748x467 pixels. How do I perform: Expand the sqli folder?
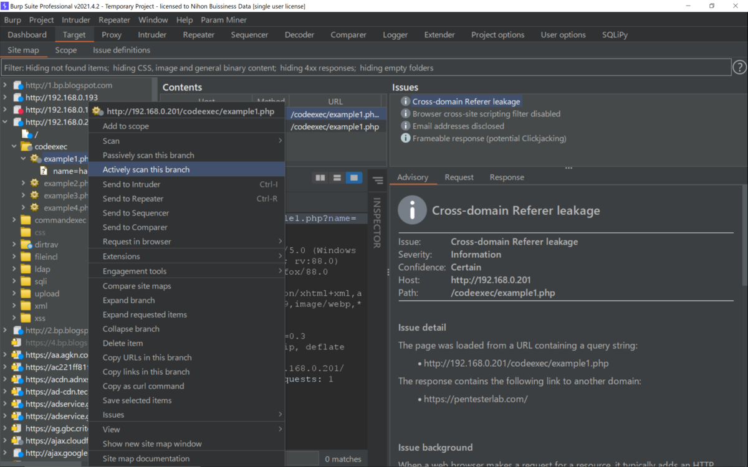pyautogui.click(x=14, y=281)
